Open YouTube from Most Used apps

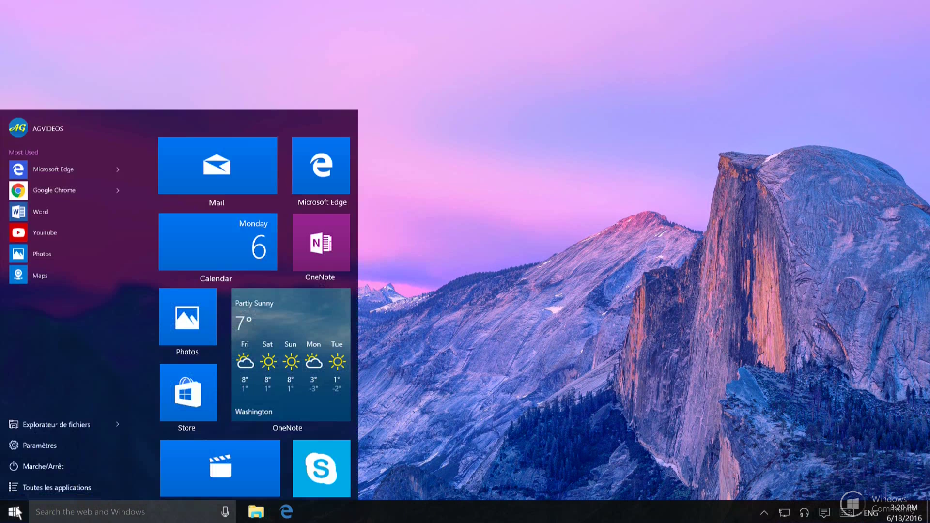(44, 232)
